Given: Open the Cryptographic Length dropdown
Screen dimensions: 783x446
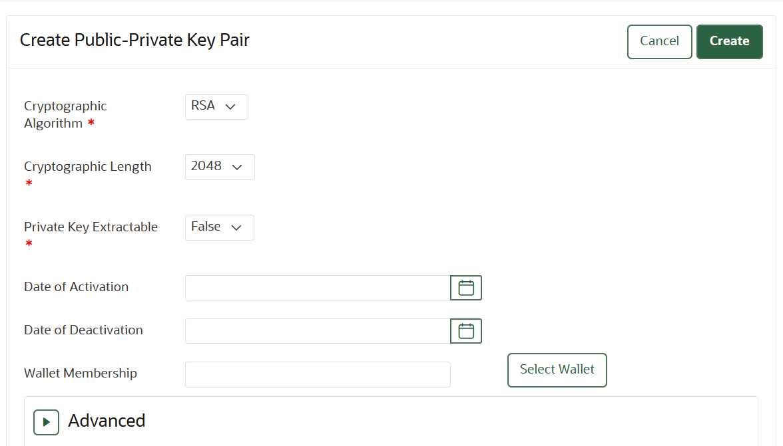Looking at the screenshot, I should coord(220,167).
